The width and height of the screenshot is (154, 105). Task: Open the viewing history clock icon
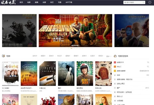pyautogui.click(x=150, y=2)
